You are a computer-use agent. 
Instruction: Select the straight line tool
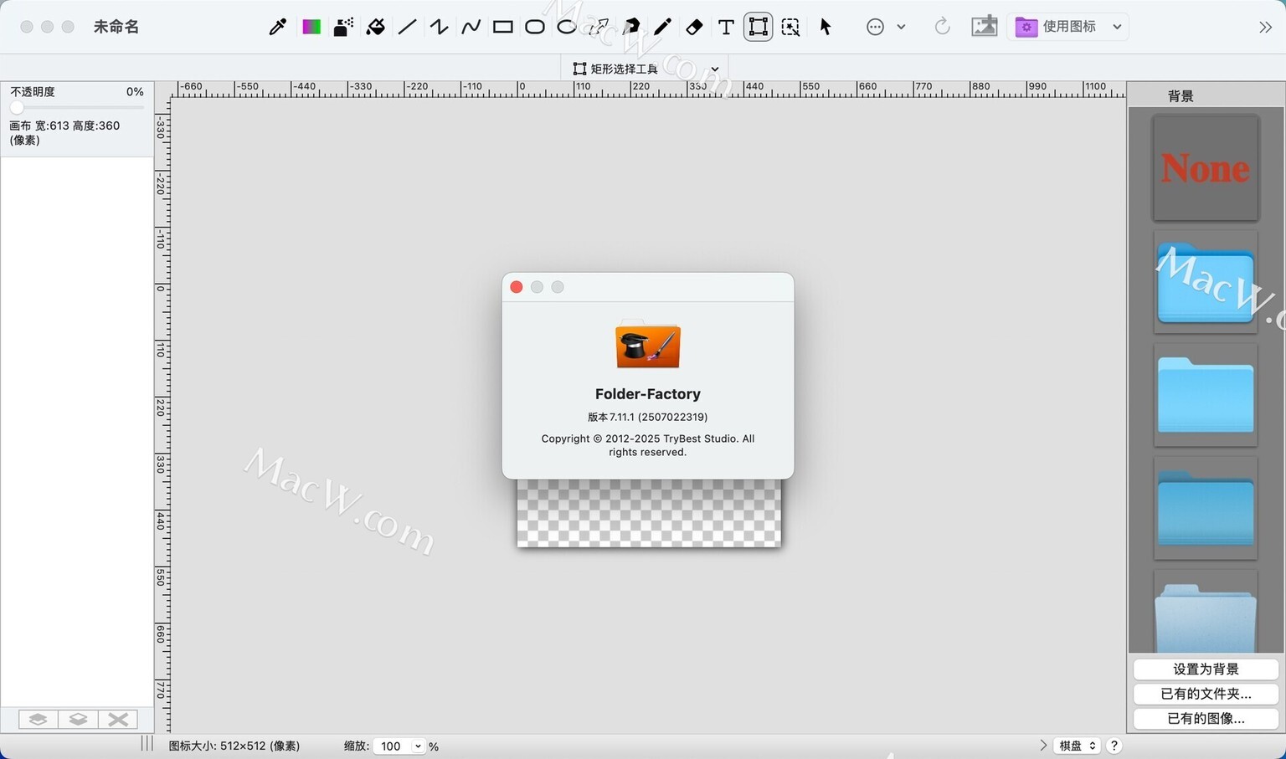coord(408,27)
